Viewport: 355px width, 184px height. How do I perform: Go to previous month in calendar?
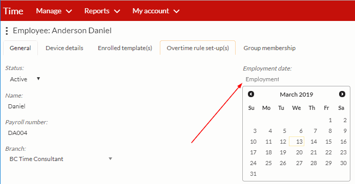(251, 94)
